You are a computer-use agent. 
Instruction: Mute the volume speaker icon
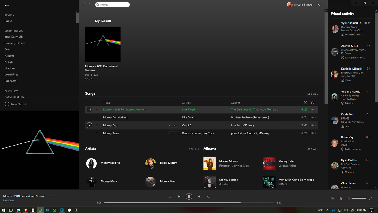pos(348,198)
